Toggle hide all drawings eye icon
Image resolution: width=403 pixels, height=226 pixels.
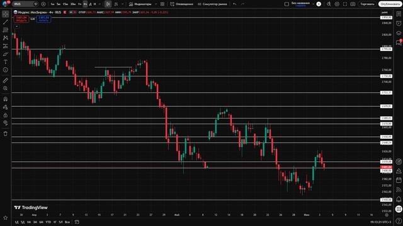click(x=6, y=123)
